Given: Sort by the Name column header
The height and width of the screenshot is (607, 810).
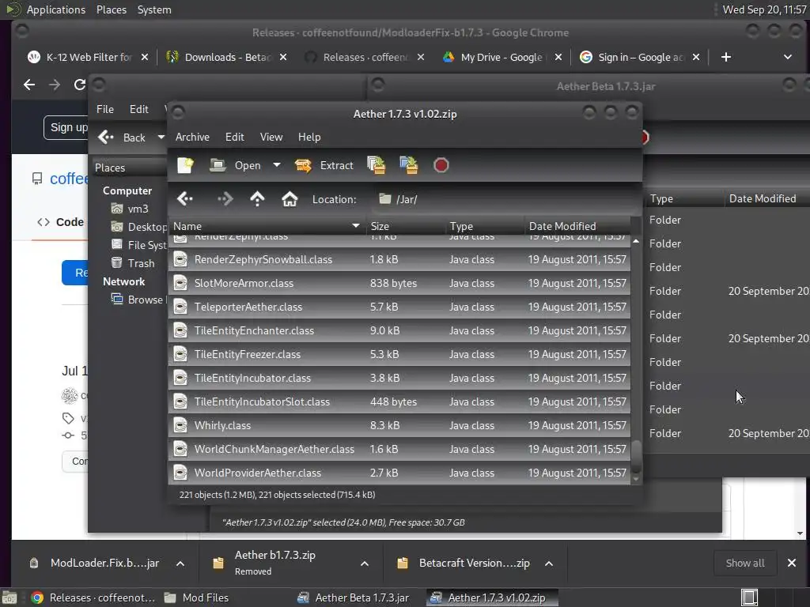Looking at the screenshot, I should (267, 226).
